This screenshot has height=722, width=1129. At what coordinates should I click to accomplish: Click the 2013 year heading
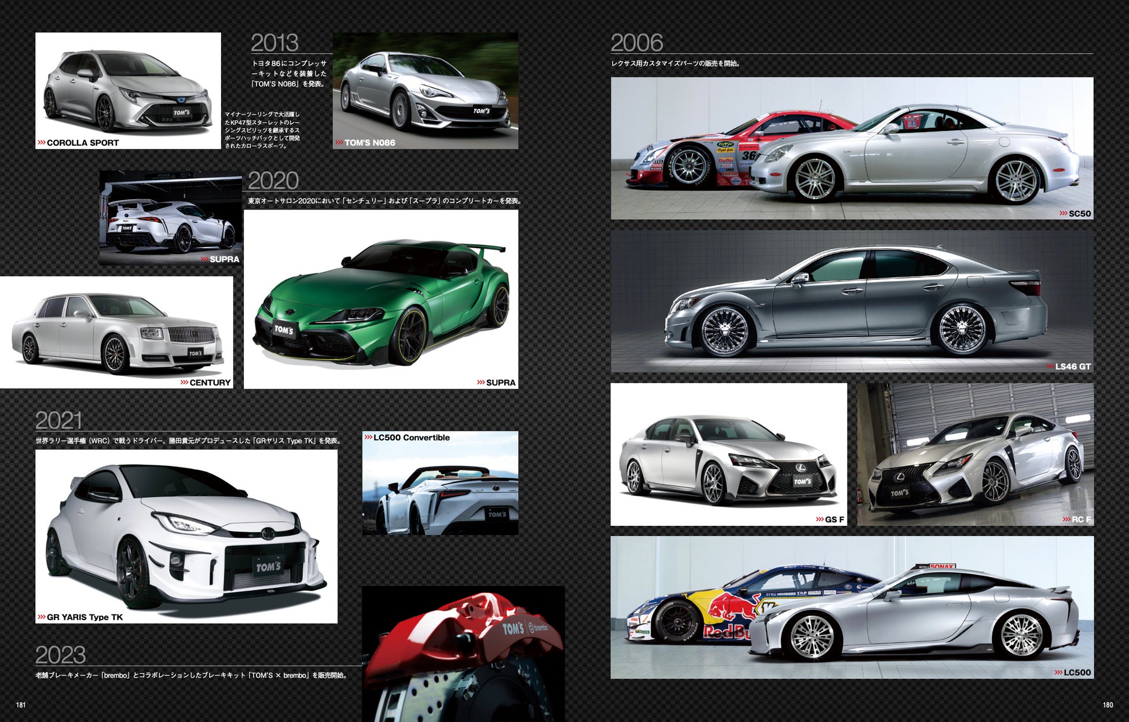[x=274, y=43]
